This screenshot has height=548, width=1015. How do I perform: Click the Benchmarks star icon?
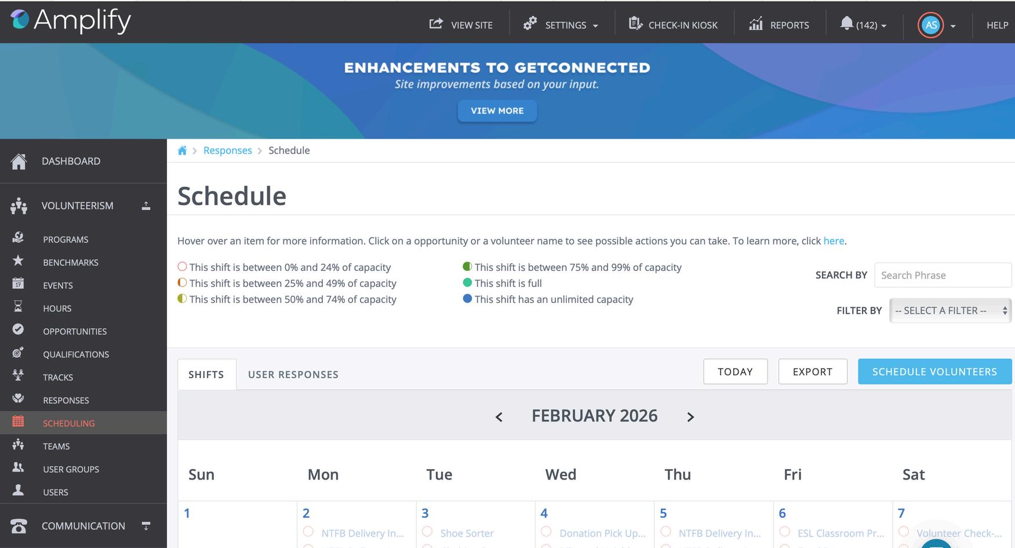[18, 261]
